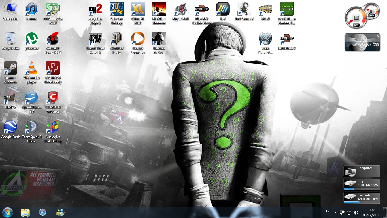Click the Train Simulator desktop icon
The height and width of the screenshot is (218, 387).
coord(265,43)
